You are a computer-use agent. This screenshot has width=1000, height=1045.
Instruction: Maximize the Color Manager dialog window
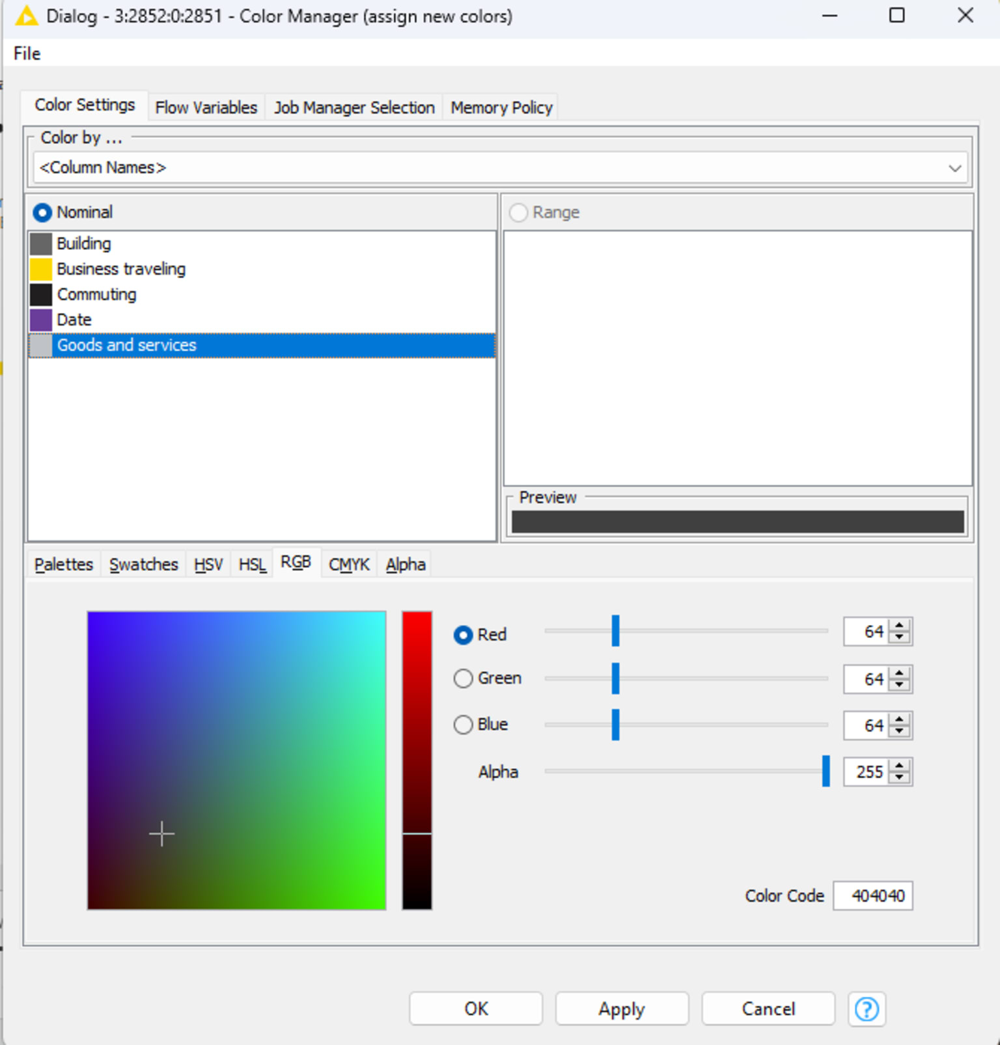point(897,16)
